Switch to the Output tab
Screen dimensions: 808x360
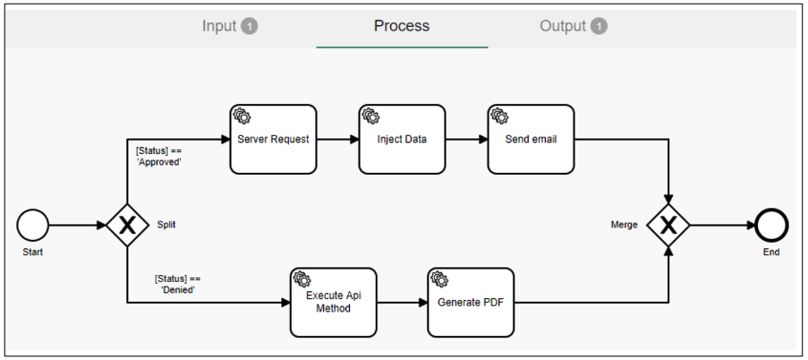point(563,26)
